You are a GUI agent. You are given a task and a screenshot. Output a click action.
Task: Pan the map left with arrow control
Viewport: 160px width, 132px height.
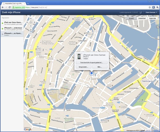click(x=27, y=22)
